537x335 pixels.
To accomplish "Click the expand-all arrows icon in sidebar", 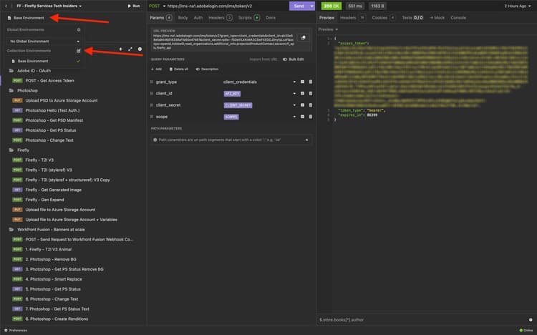I will 130,49.
